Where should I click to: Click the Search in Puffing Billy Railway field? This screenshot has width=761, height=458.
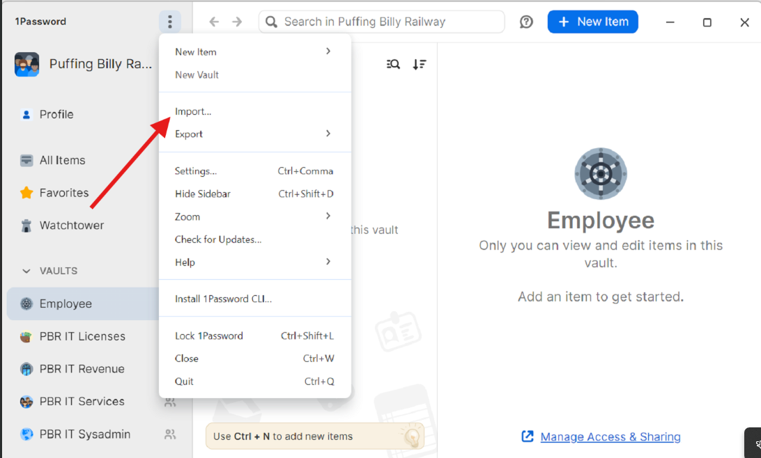[381, 22]
